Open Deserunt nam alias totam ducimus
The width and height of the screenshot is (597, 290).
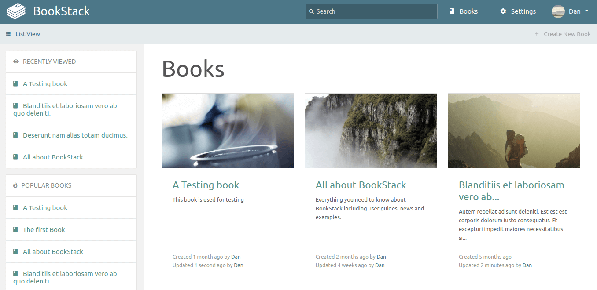[x=75, y=135]
